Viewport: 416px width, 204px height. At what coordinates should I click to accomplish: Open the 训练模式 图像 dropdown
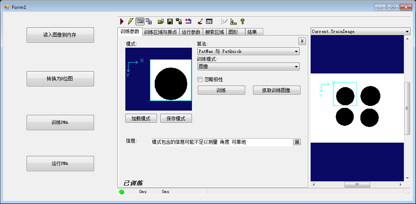(x=248, y=67)
